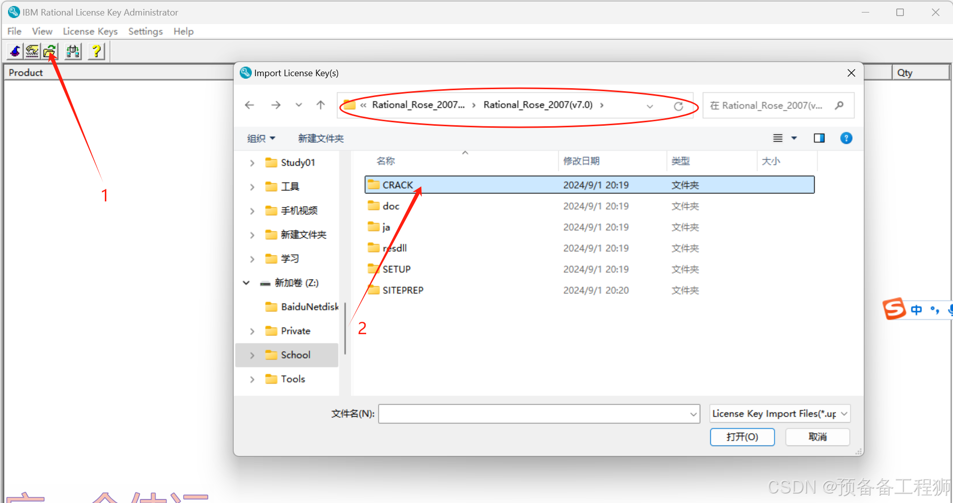Click the 新建文件夹 button
Screen dimensions: 953x503
tap(321, 138)
